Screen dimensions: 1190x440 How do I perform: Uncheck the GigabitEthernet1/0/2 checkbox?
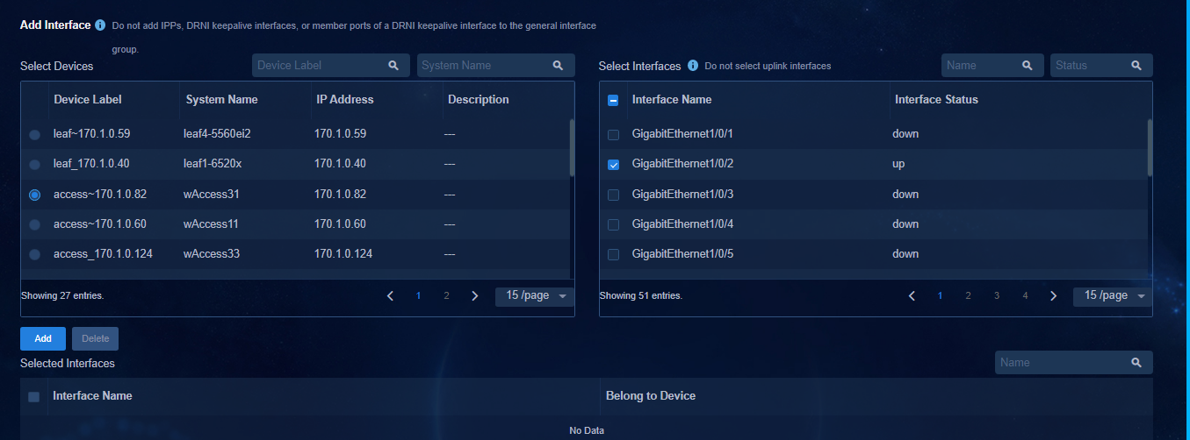[613, 164]
